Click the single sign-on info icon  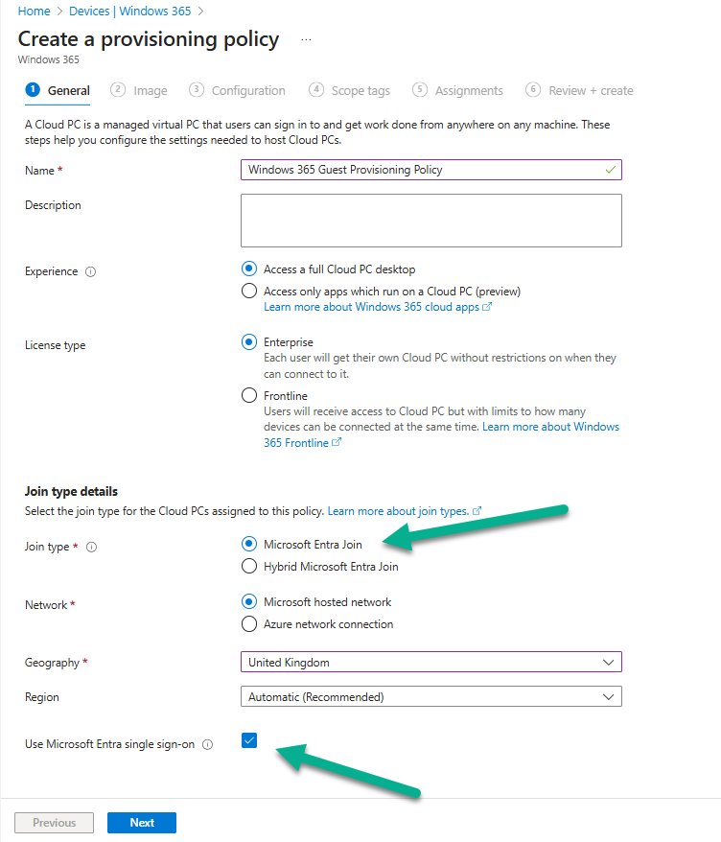tap(208, 745)
